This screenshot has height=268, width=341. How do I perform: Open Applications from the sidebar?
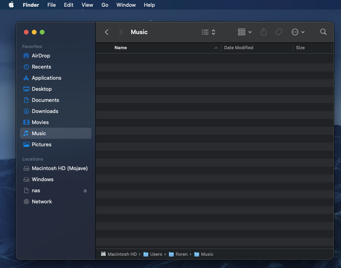tap(56, 78)
